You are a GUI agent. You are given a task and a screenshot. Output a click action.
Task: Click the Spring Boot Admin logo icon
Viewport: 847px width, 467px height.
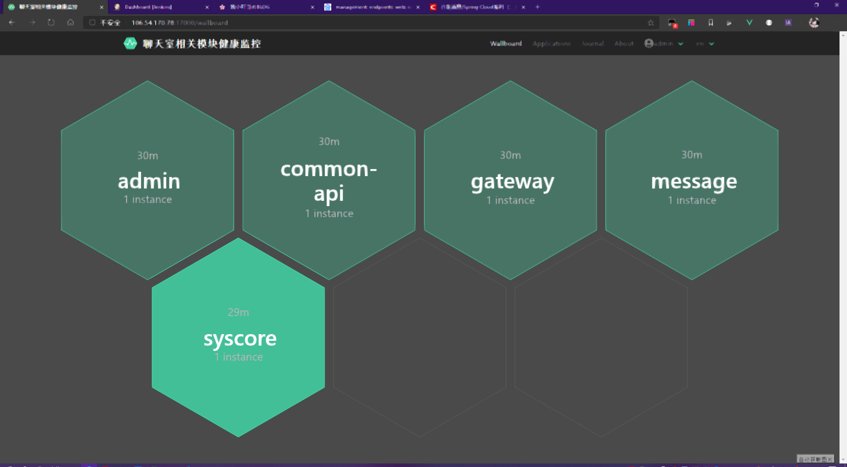tap(130, 43)
